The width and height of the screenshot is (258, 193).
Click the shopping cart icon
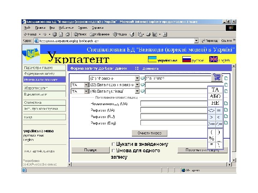click(217, 77)
